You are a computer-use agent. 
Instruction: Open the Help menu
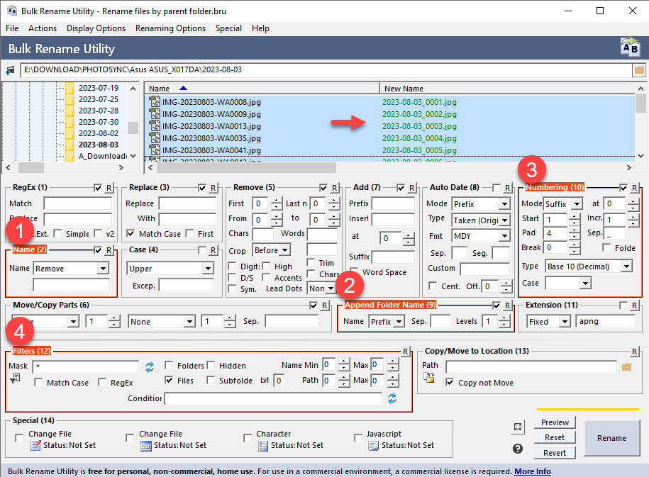coord(260,28)
